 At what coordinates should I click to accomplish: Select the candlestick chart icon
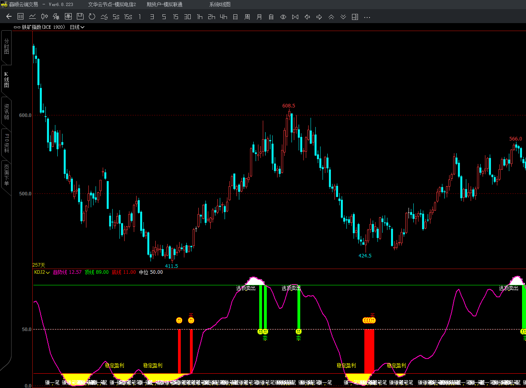click(45, 17)
